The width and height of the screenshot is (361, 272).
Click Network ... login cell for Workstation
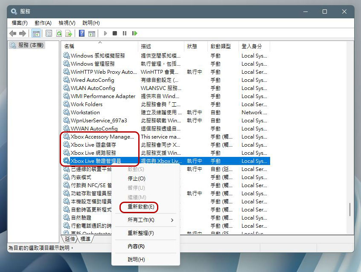(x=254, y=112)
